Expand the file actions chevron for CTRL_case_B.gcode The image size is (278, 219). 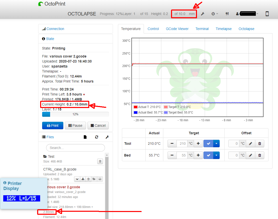pos(77,179)
